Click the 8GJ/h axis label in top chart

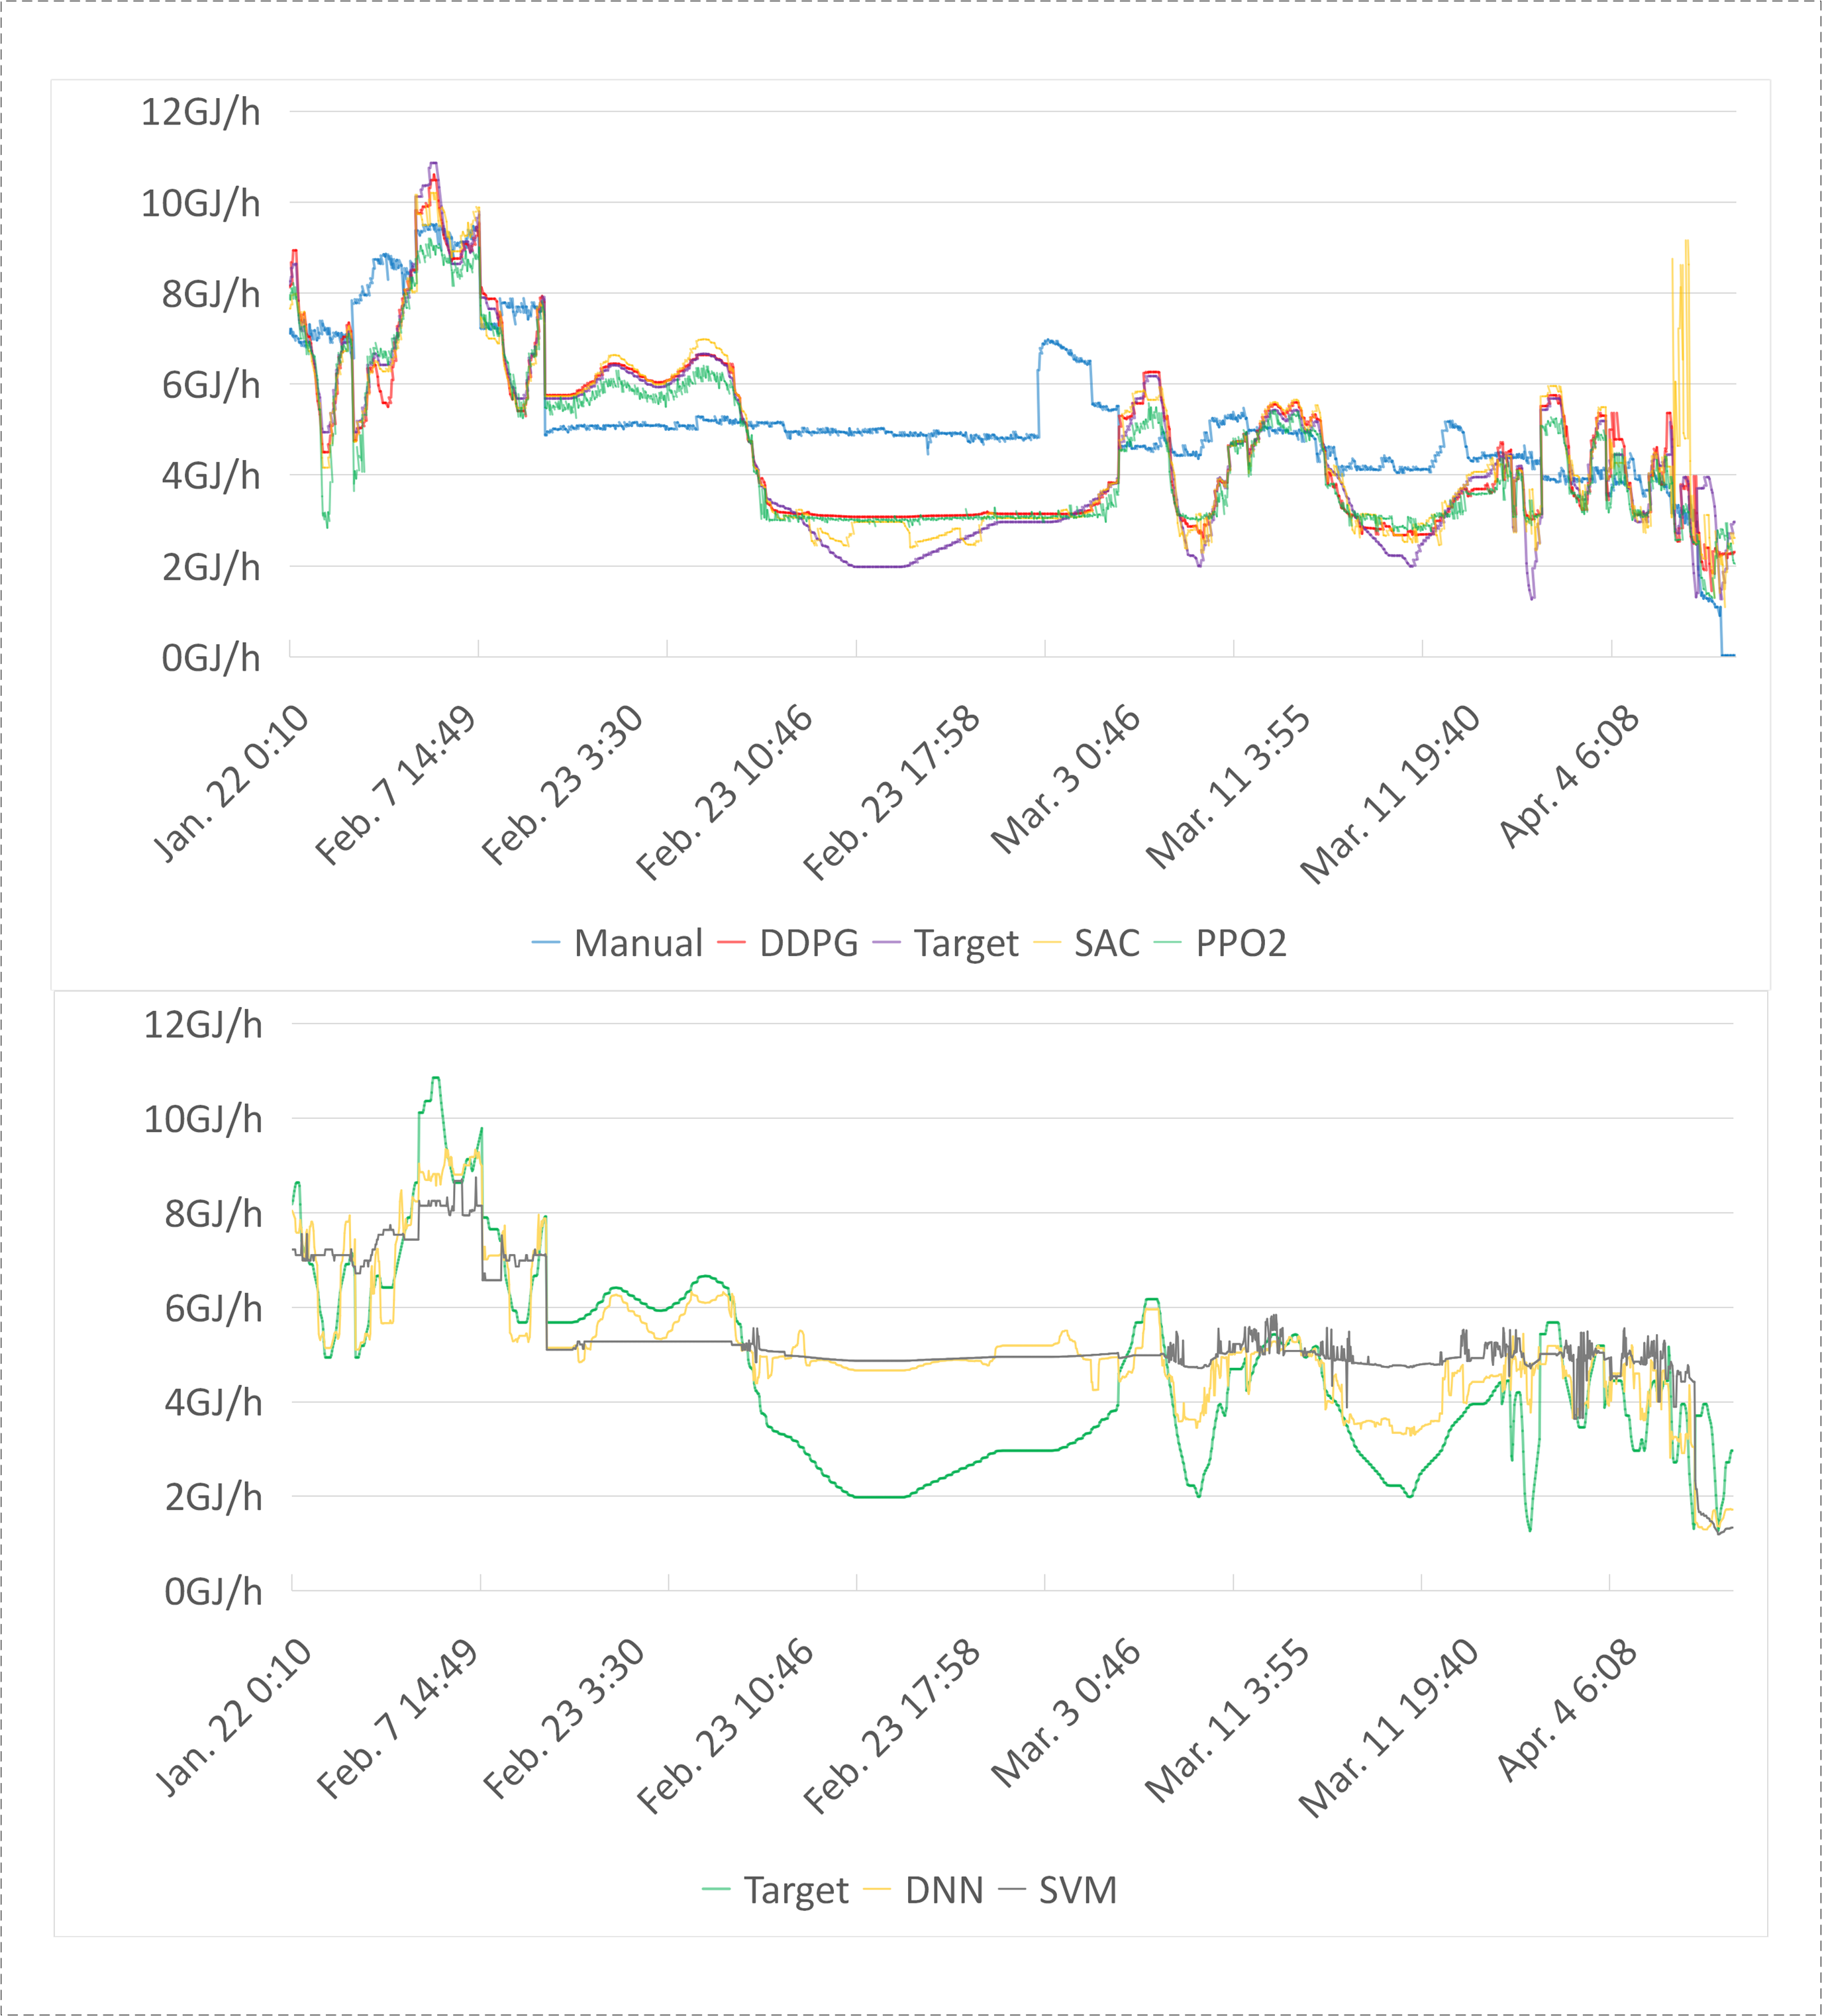(211, 294)
